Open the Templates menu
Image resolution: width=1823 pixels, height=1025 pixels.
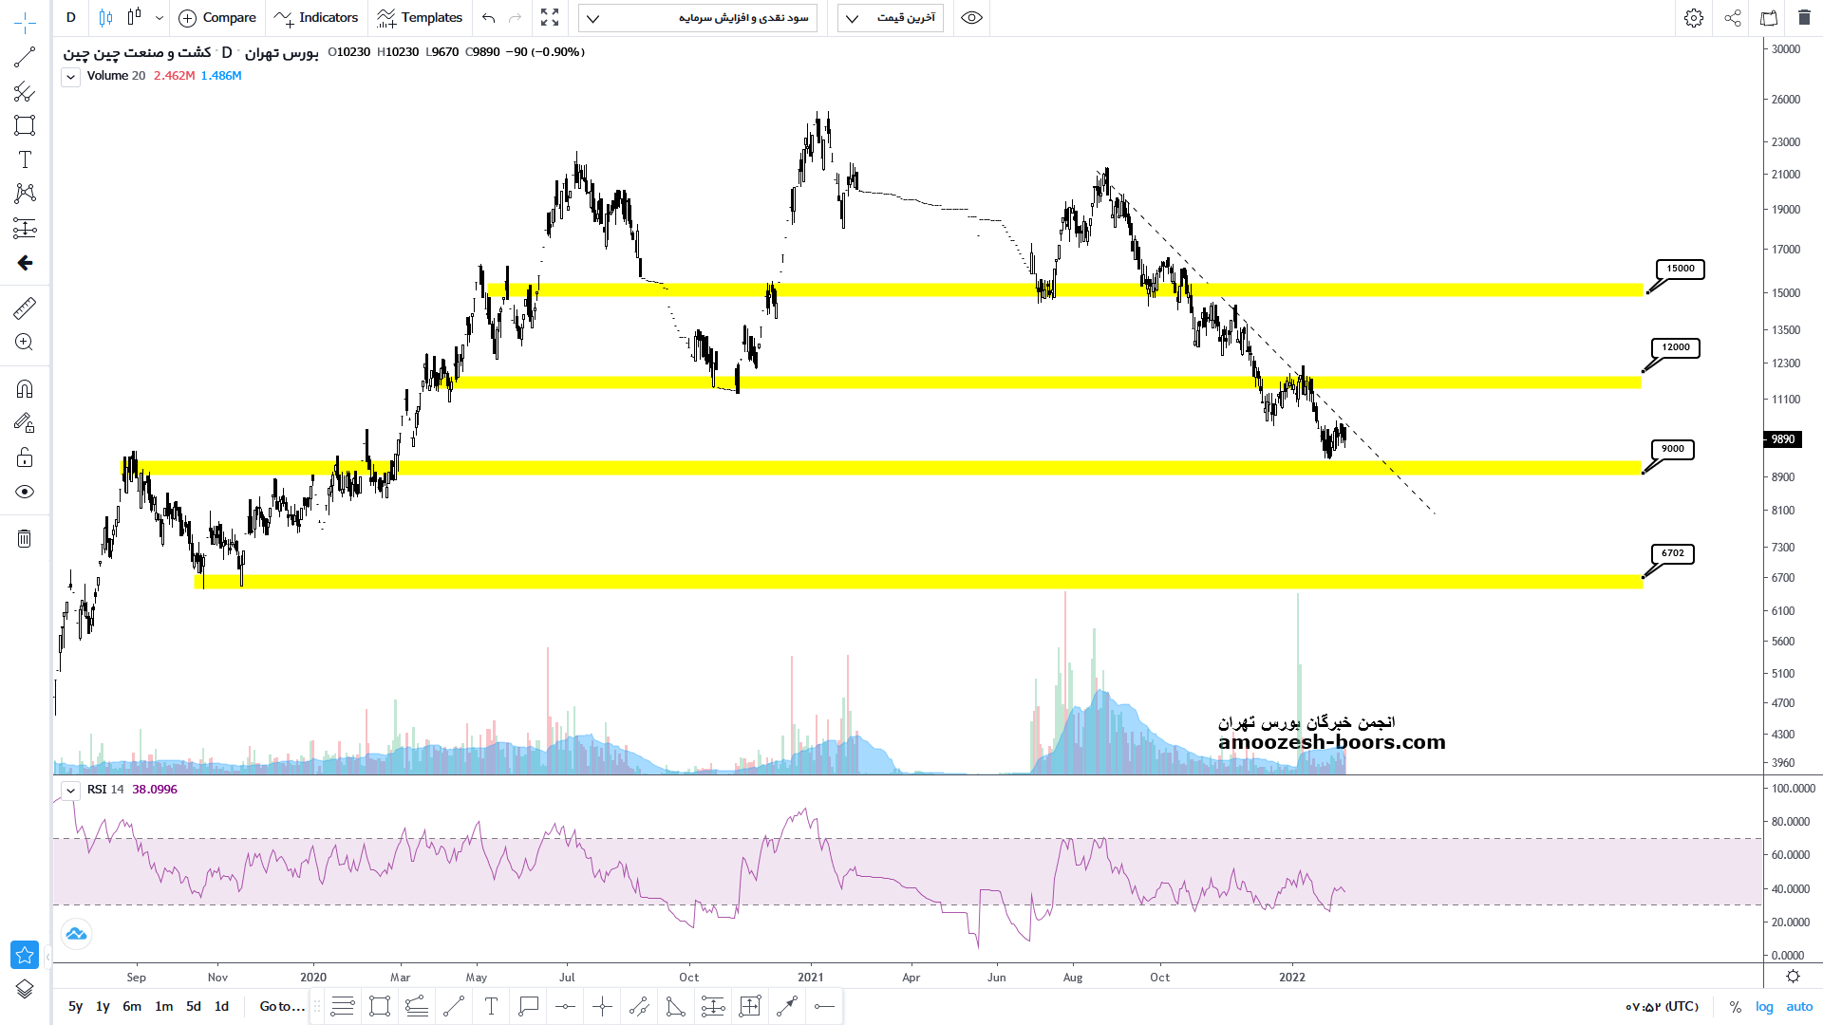(420, 18)
